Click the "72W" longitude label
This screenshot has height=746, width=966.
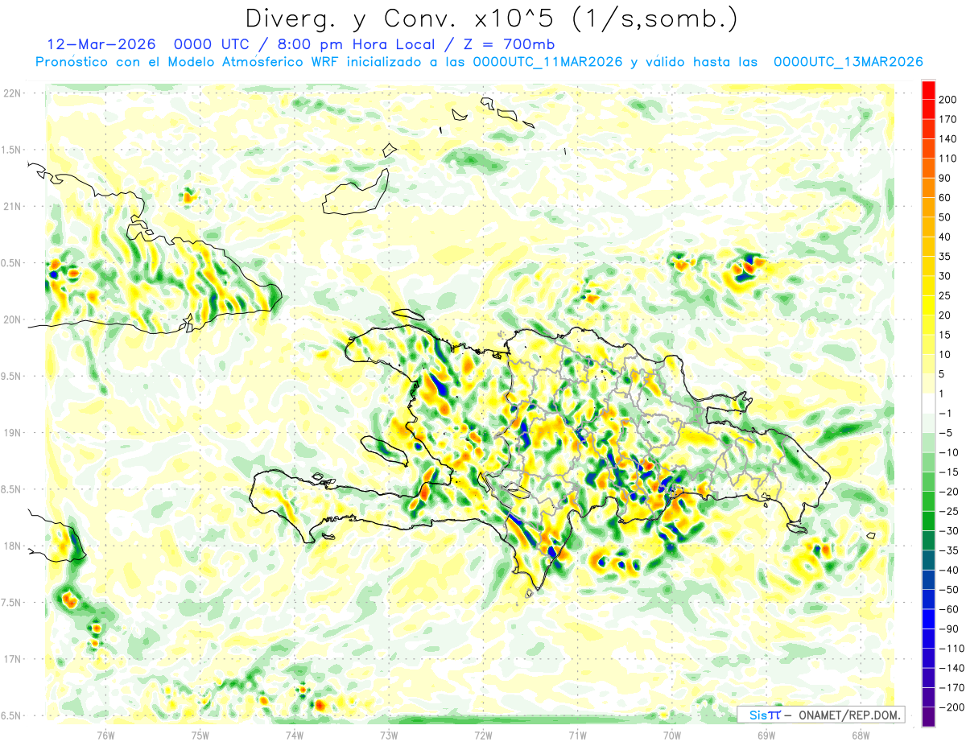pos(483,736)
